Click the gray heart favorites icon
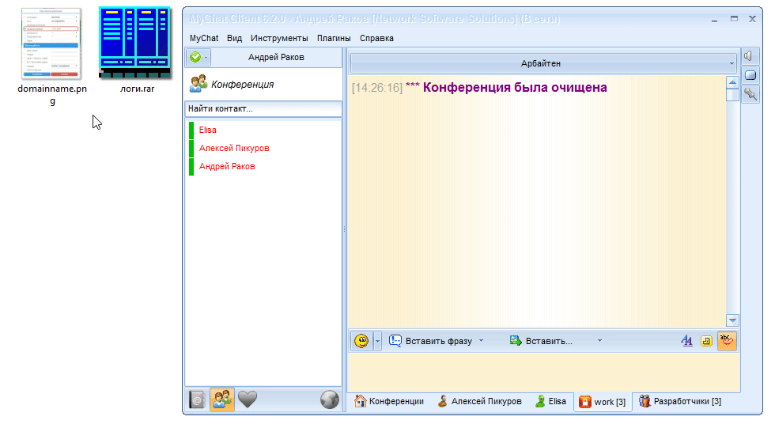 247,399
